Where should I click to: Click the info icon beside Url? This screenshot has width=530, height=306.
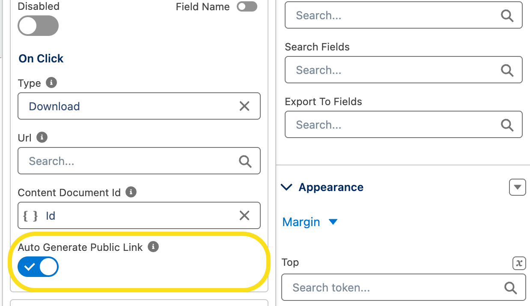(42, 137)
